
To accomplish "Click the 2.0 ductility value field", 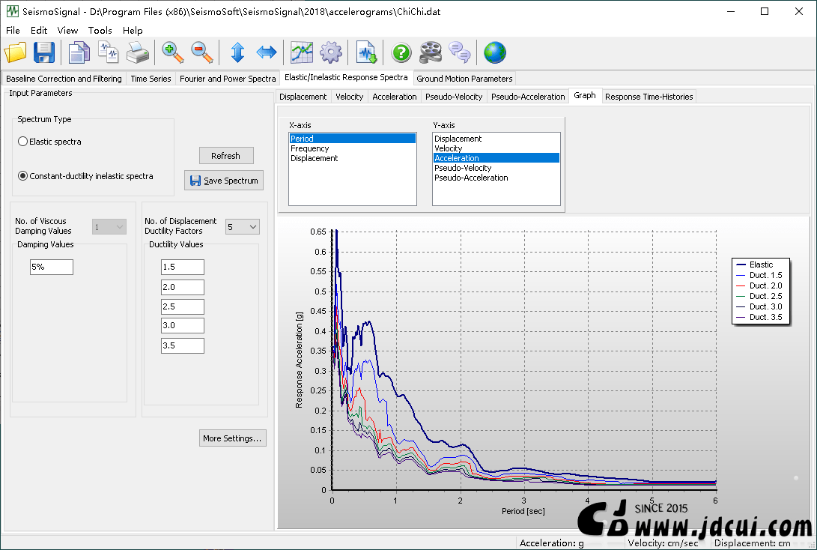I will [183, 287].
